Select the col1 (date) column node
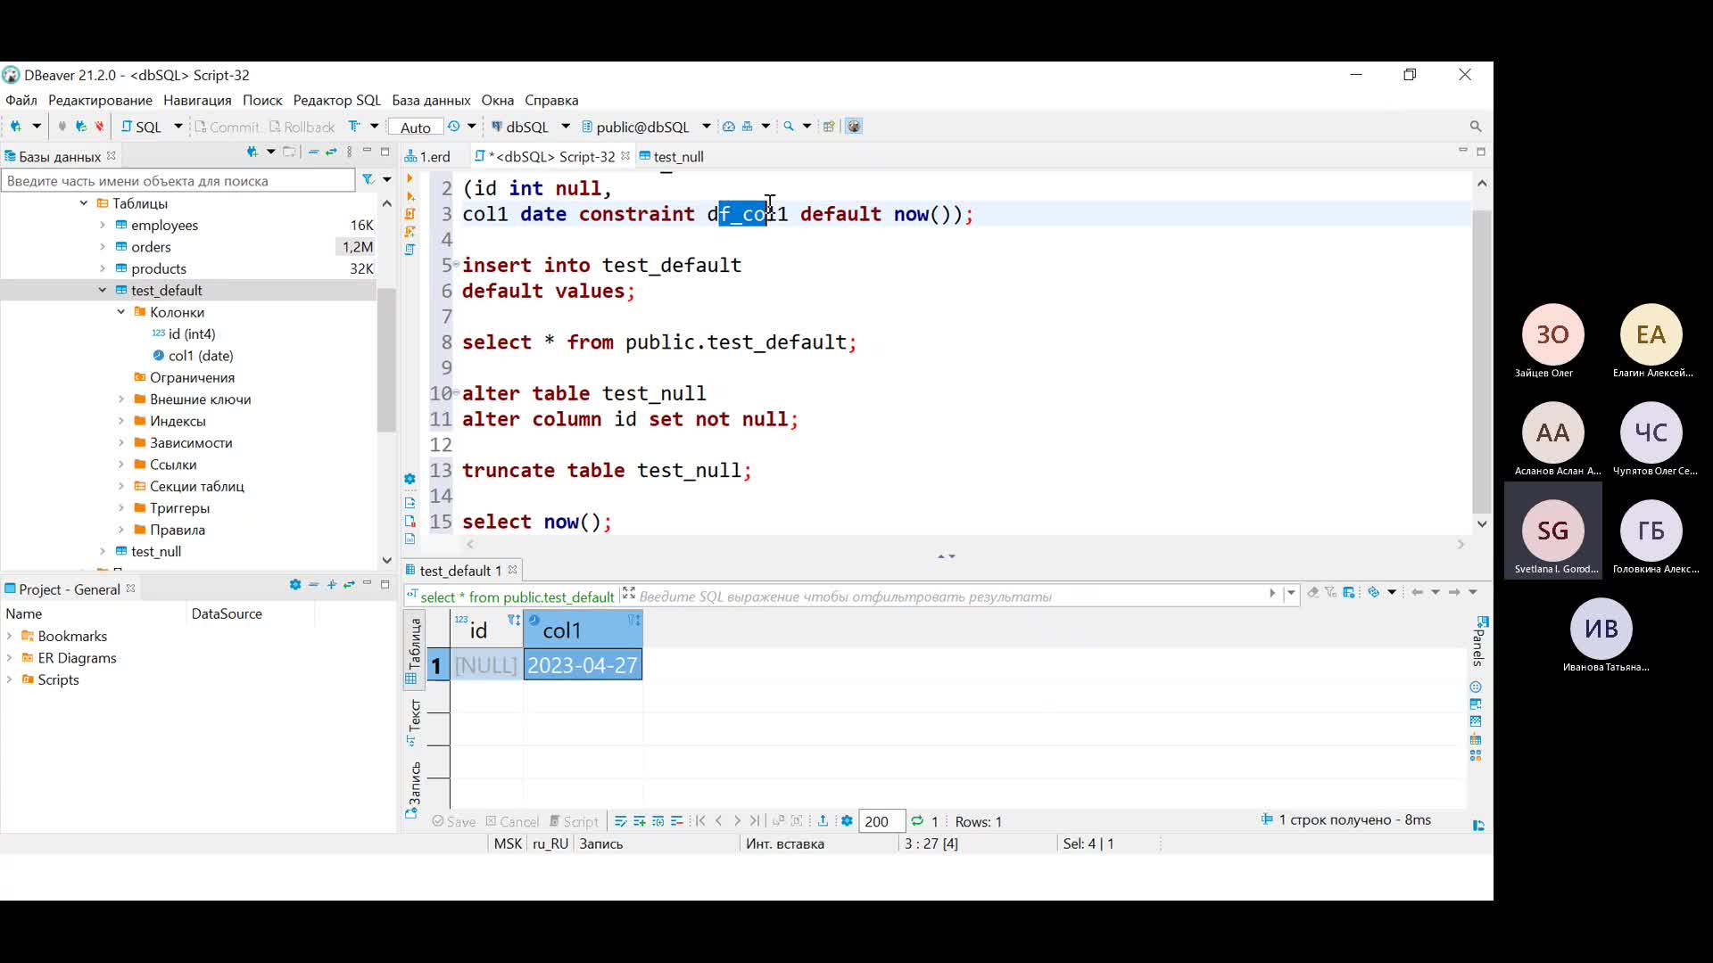This screenshot has height=963, width=1713. [193, 355]
